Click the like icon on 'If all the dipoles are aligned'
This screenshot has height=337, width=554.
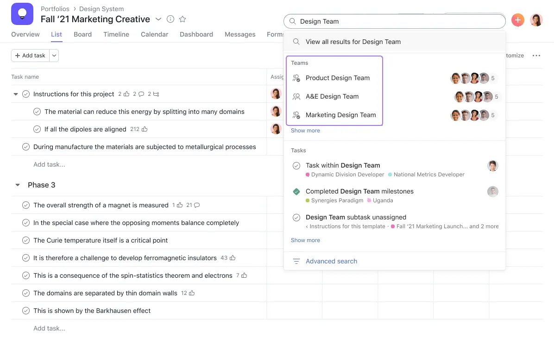pyautogui.click(x=145, y=129)
